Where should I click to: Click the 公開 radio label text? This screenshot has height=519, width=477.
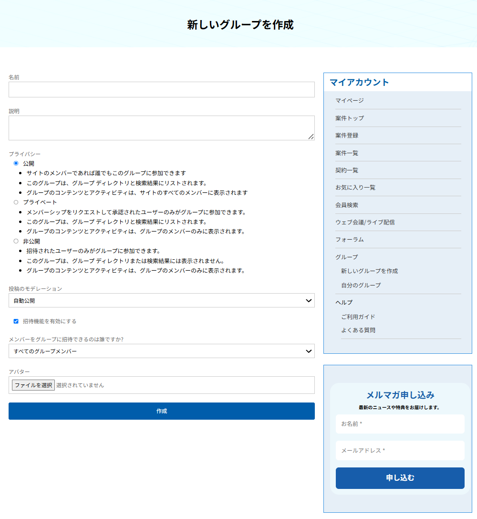29,163
